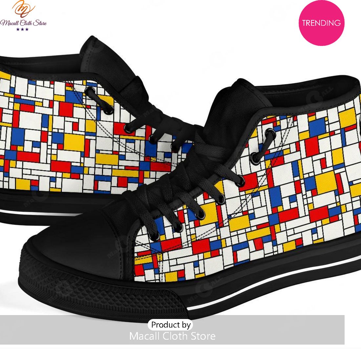The image size is (361, 361).
Task: Click the top eyelet of the front shoe
Action: (x=270, y=134)
